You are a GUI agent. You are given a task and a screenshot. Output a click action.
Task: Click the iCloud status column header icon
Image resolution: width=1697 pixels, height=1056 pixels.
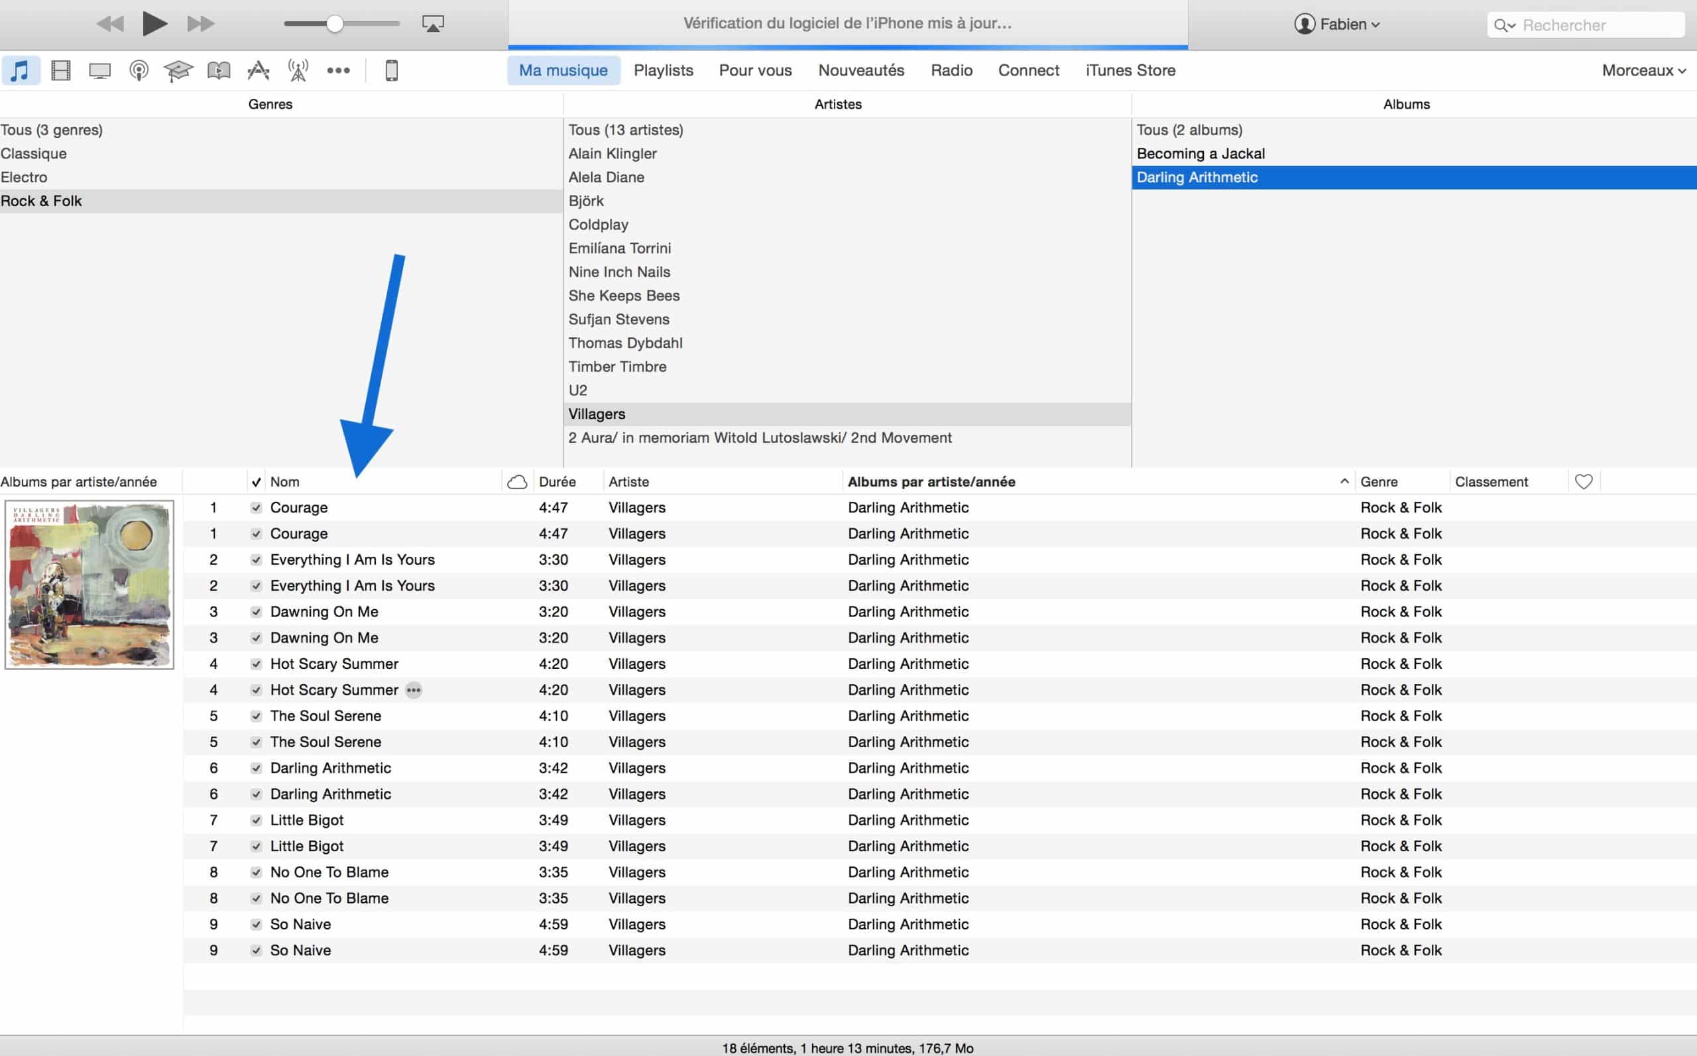tap(517, 482)
